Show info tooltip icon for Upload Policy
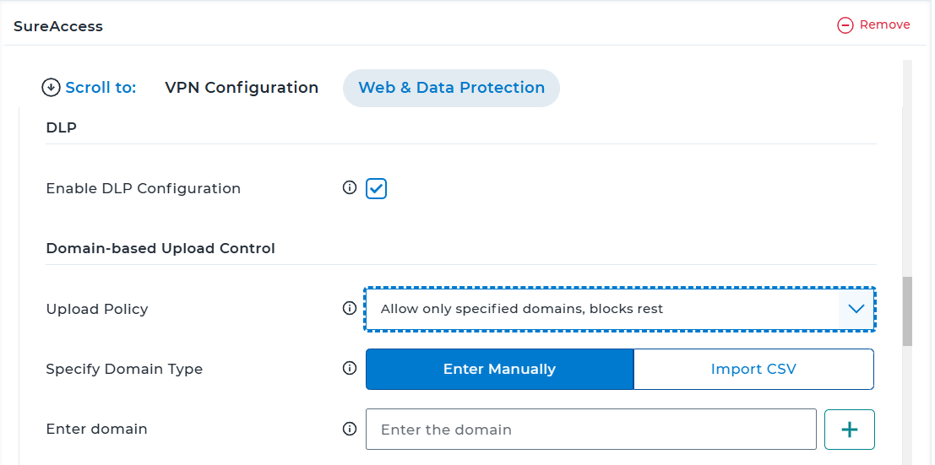The width and height of the screenshot is (935, 465). (x=350, y=308)
